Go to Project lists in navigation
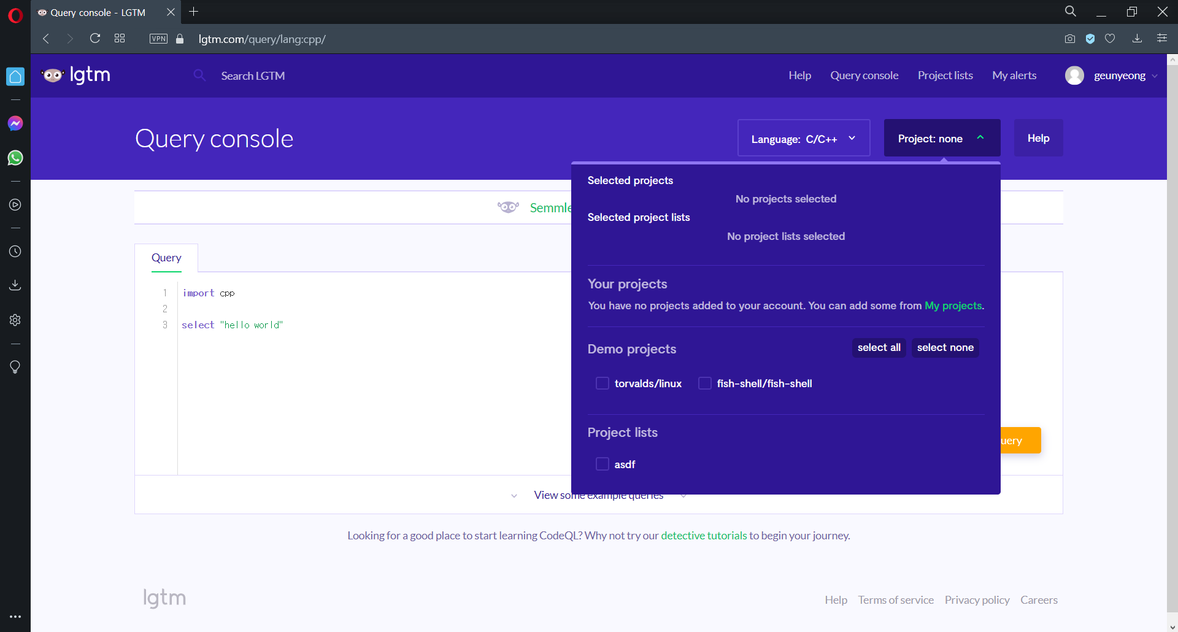The width and height of the screenshot is (1178, 632). coord(945,75)
